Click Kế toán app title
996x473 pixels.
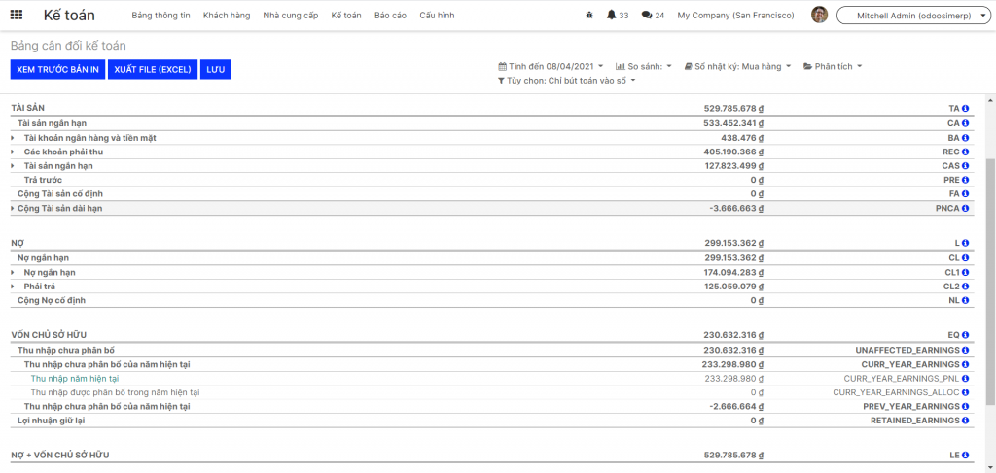69,16
